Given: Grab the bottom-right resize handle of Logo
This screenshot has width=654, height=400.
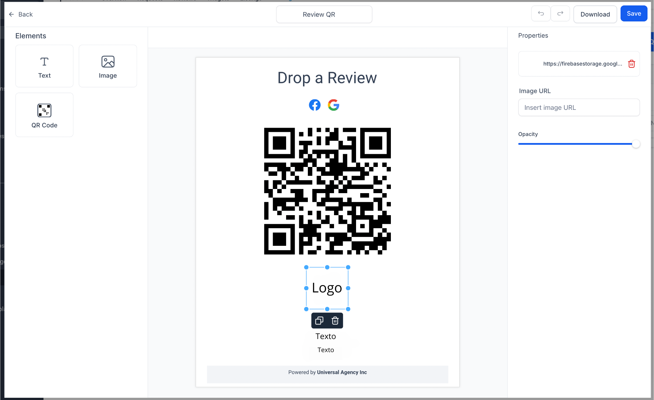Looking at the screenshot, I should (x=348, y=309).
